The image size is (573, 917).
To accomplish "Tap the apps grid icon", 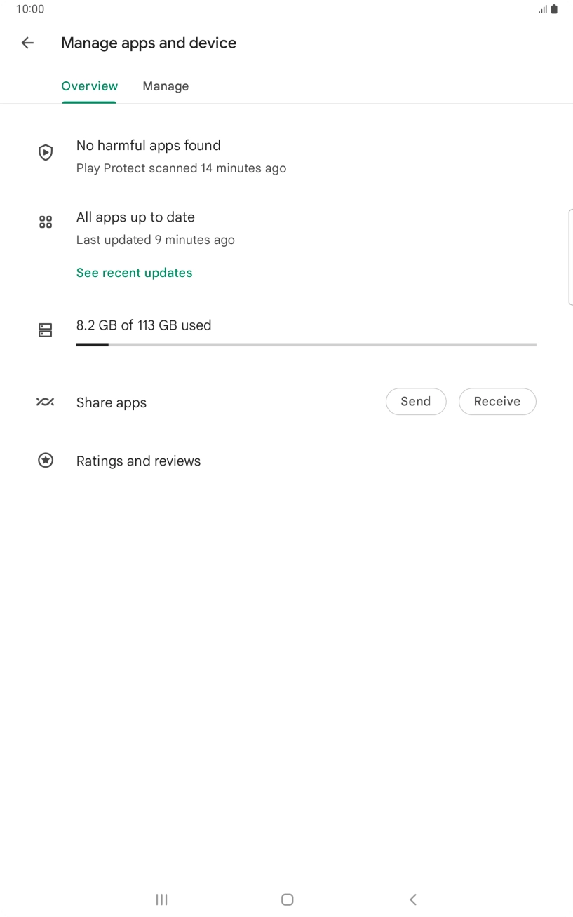I will tap(46, 222).
